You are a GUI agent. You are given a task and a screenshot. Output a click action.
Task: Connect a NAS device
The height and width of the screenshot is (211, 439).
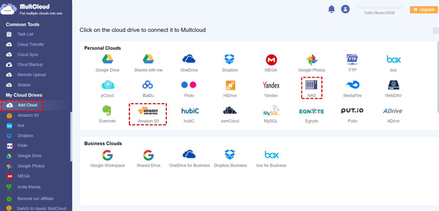point(312,88)
